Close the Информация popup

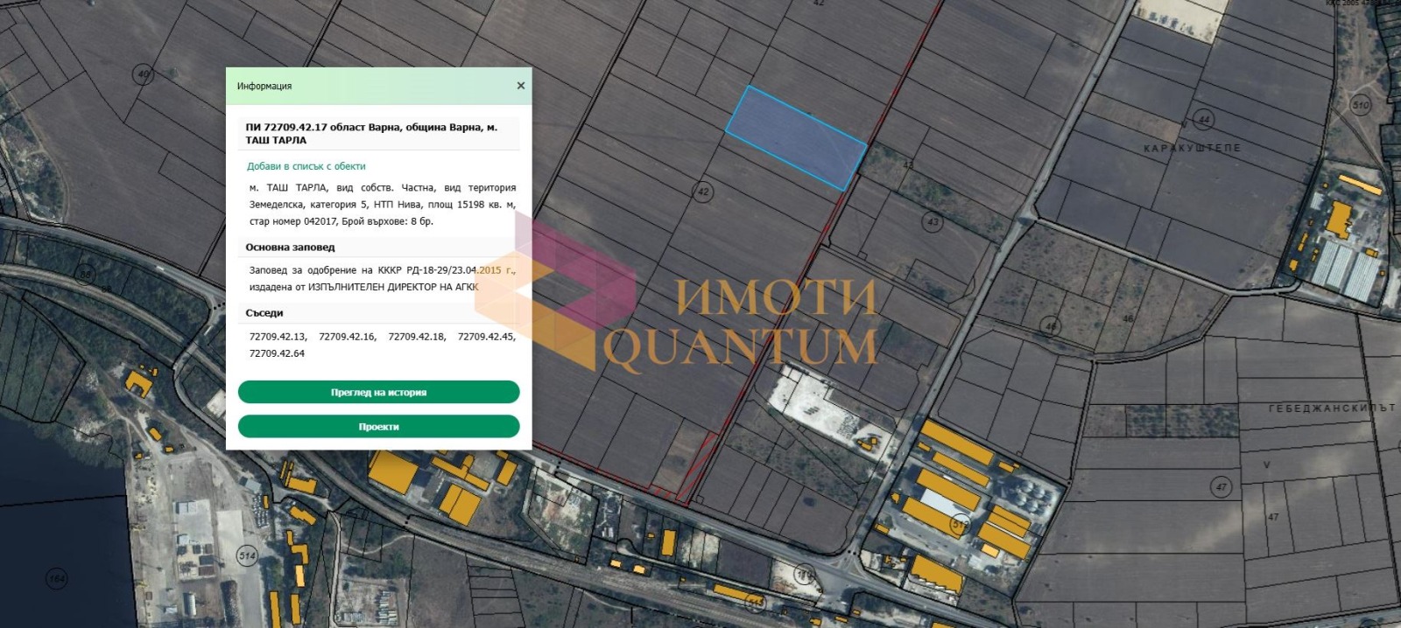click(521, 86)
